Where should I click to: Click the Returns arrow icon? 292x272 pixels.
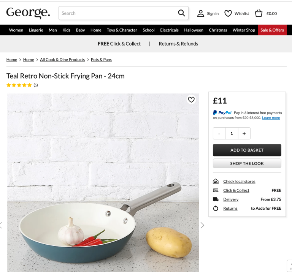point(216,209)
